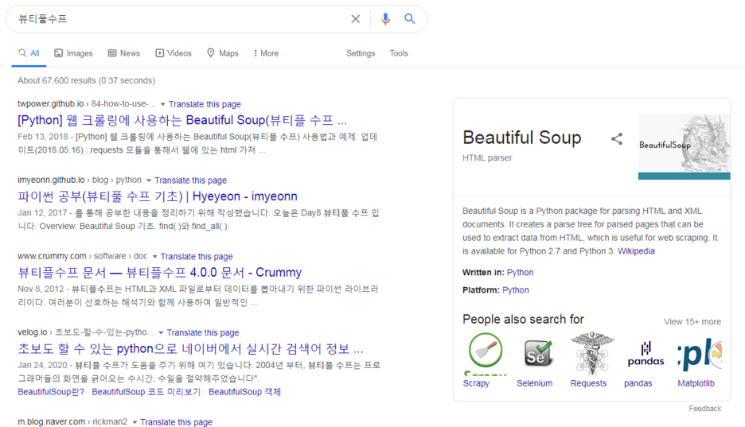Open the 뷰티플수프 4.0.0 문서 Crummy result

pyautogui.click(x=160, y=272)
